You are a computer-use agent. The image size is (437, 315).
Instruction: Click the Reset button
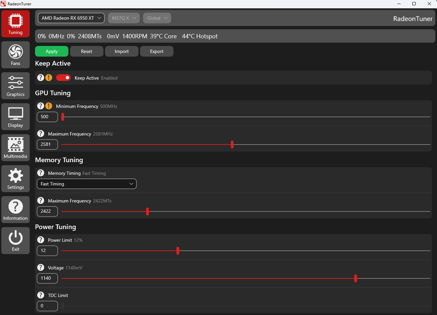tap(87, 51)
